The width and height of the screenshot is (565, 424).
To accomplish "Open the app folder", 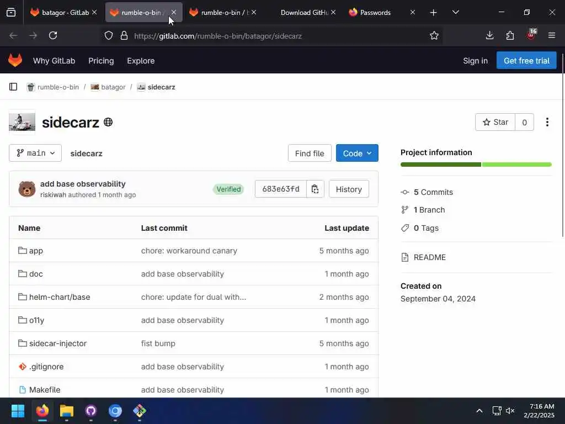I will pos(36,251).
